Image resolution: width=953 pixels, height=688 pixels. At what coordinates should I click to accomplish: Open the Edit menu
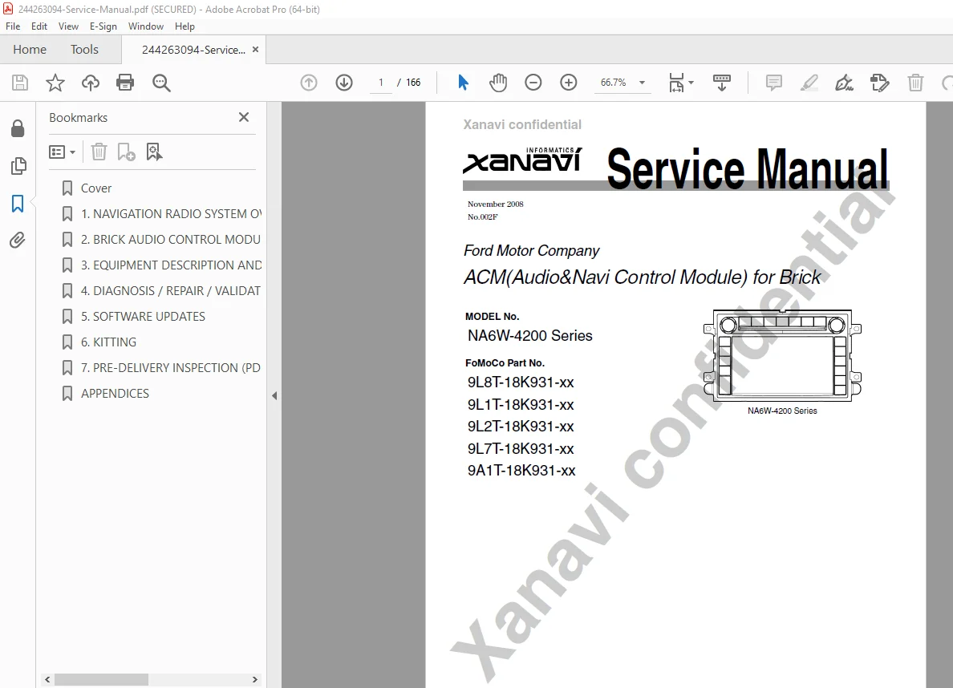39,26
